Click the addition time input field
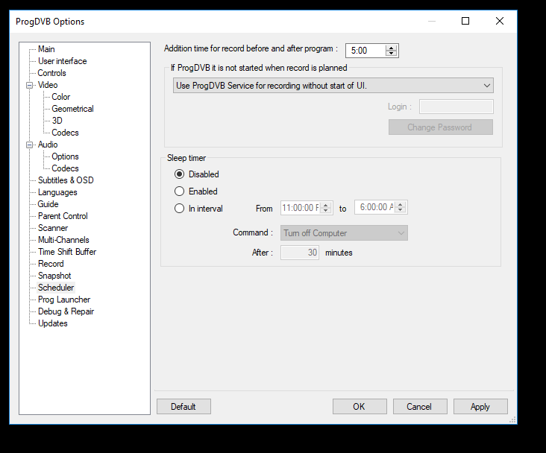 365,51
